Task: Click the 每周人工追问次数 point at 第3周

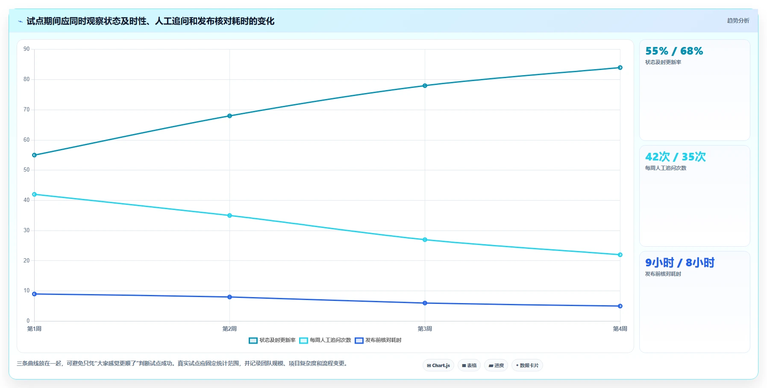Action: point(425,240)
